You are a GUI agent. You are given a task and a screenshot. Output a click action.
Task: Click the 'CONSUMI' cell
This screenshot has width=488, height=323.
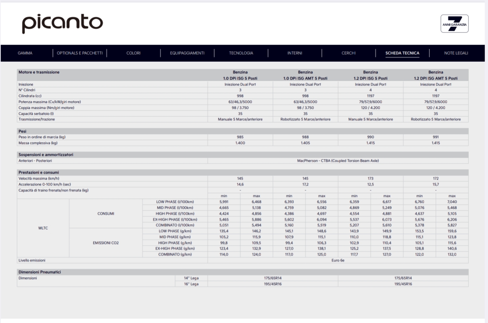[106, 214]
